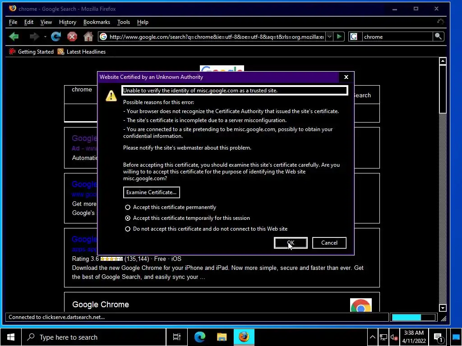
Task: Click the search box containing chrome
Action: tap(397, 37)
